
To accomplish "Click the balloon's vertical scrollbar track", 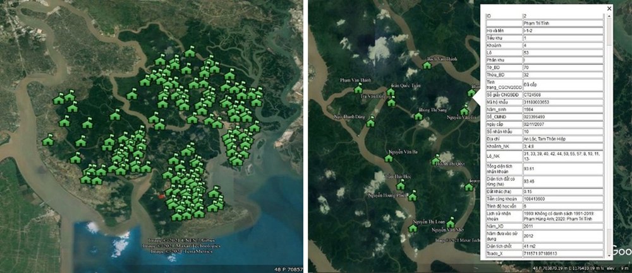I will pyautogui.click(x=608, y=136).
